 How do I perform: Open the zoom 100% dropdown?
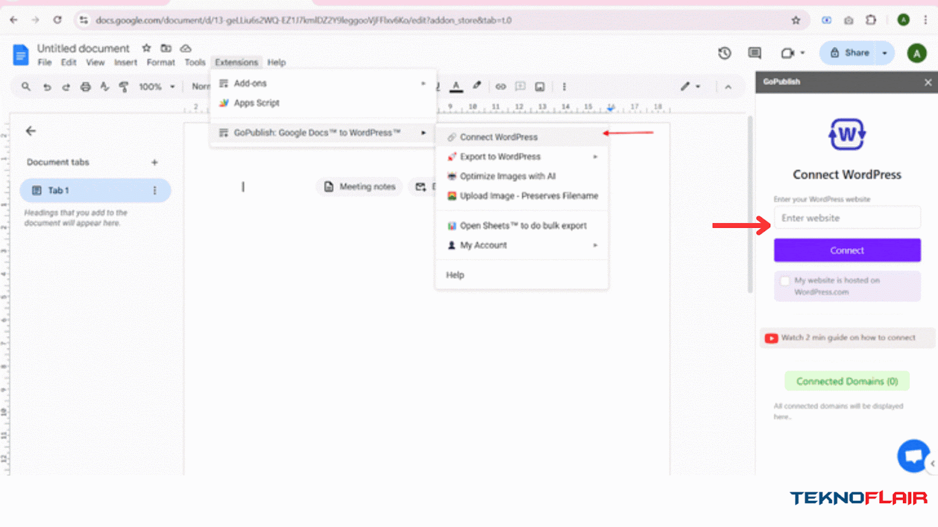(x=157, y=87)
